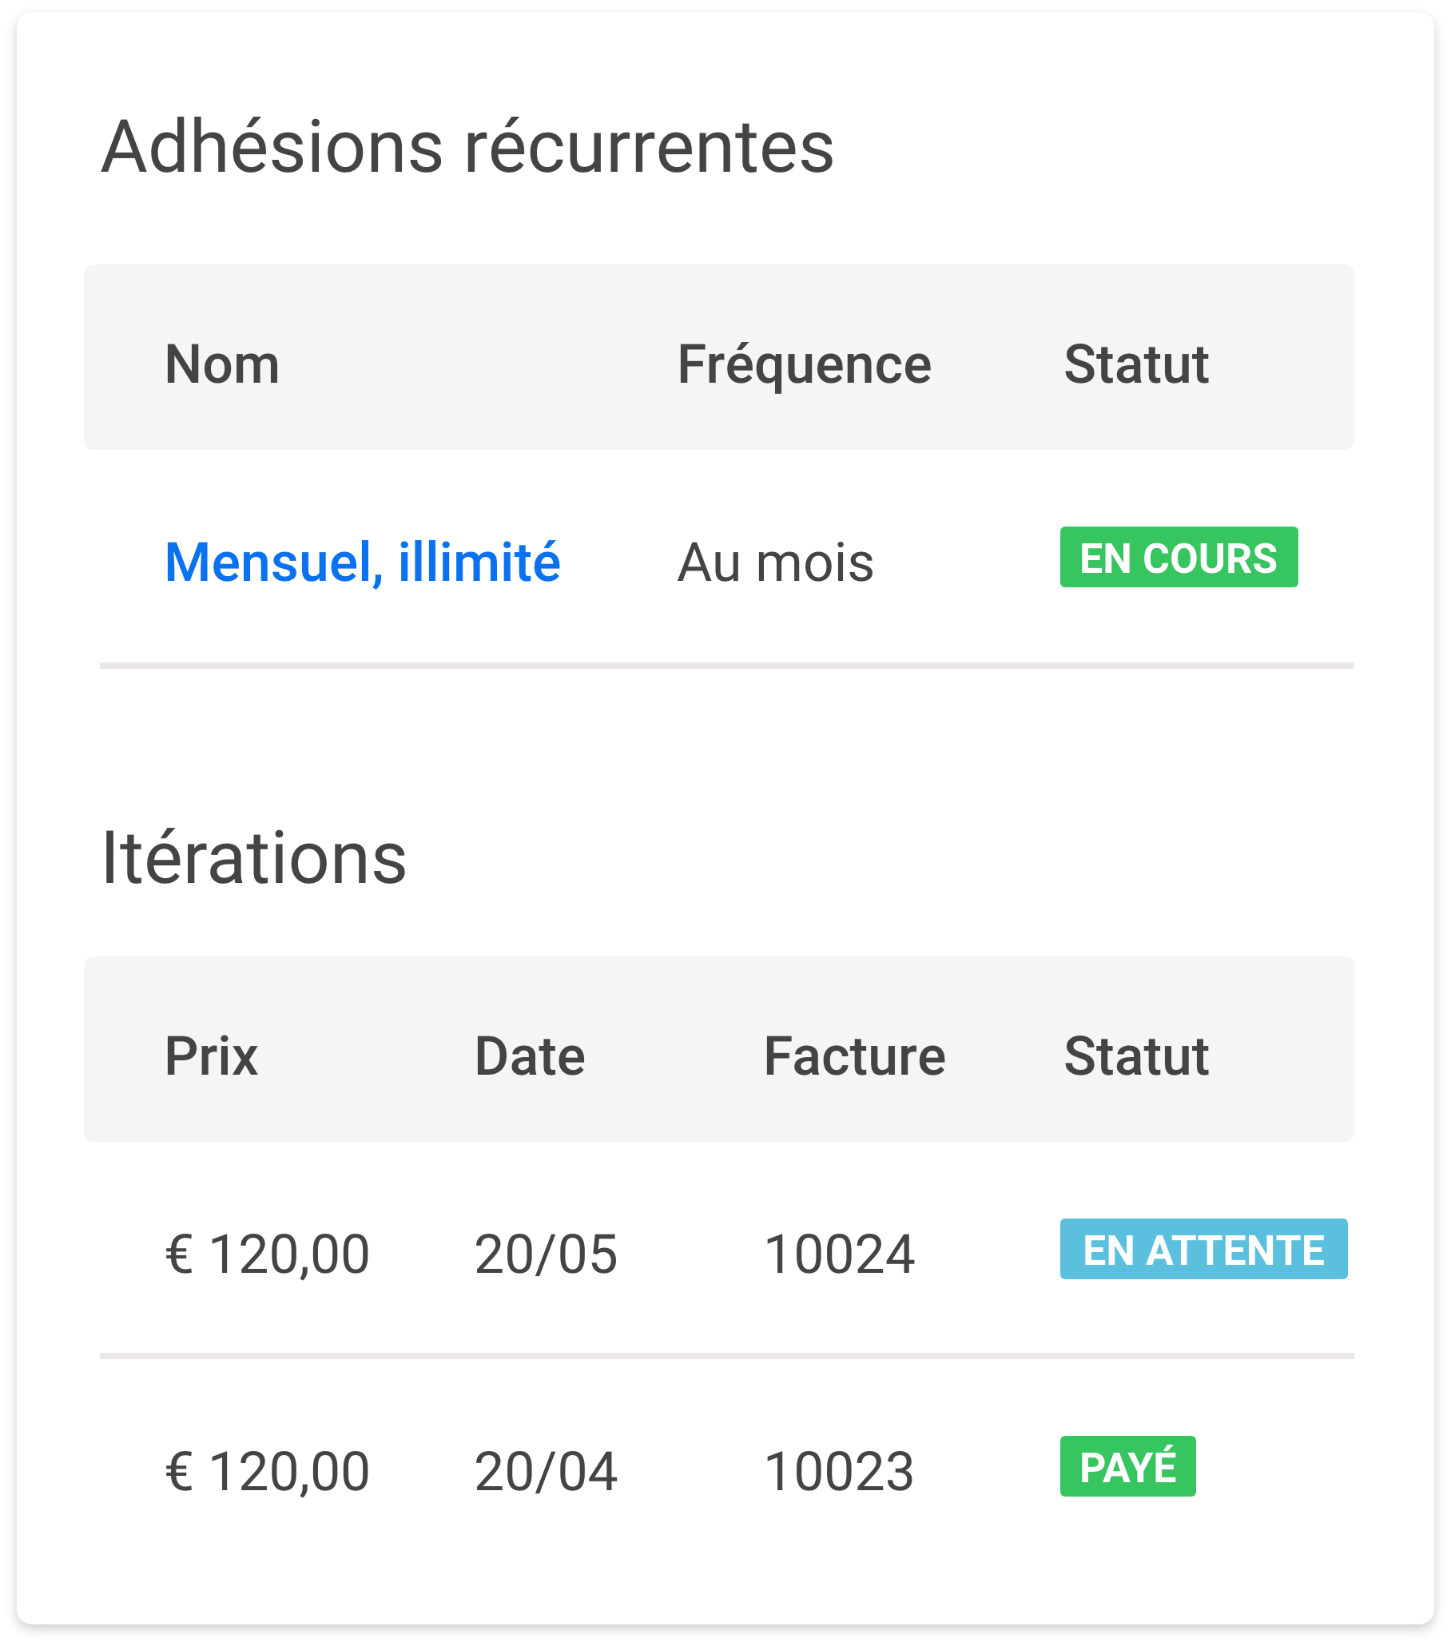Image resolution: width=1451 pixels, height=1646 pixels.
Task: Click the Facture column header
Action: pos(853,1056)
